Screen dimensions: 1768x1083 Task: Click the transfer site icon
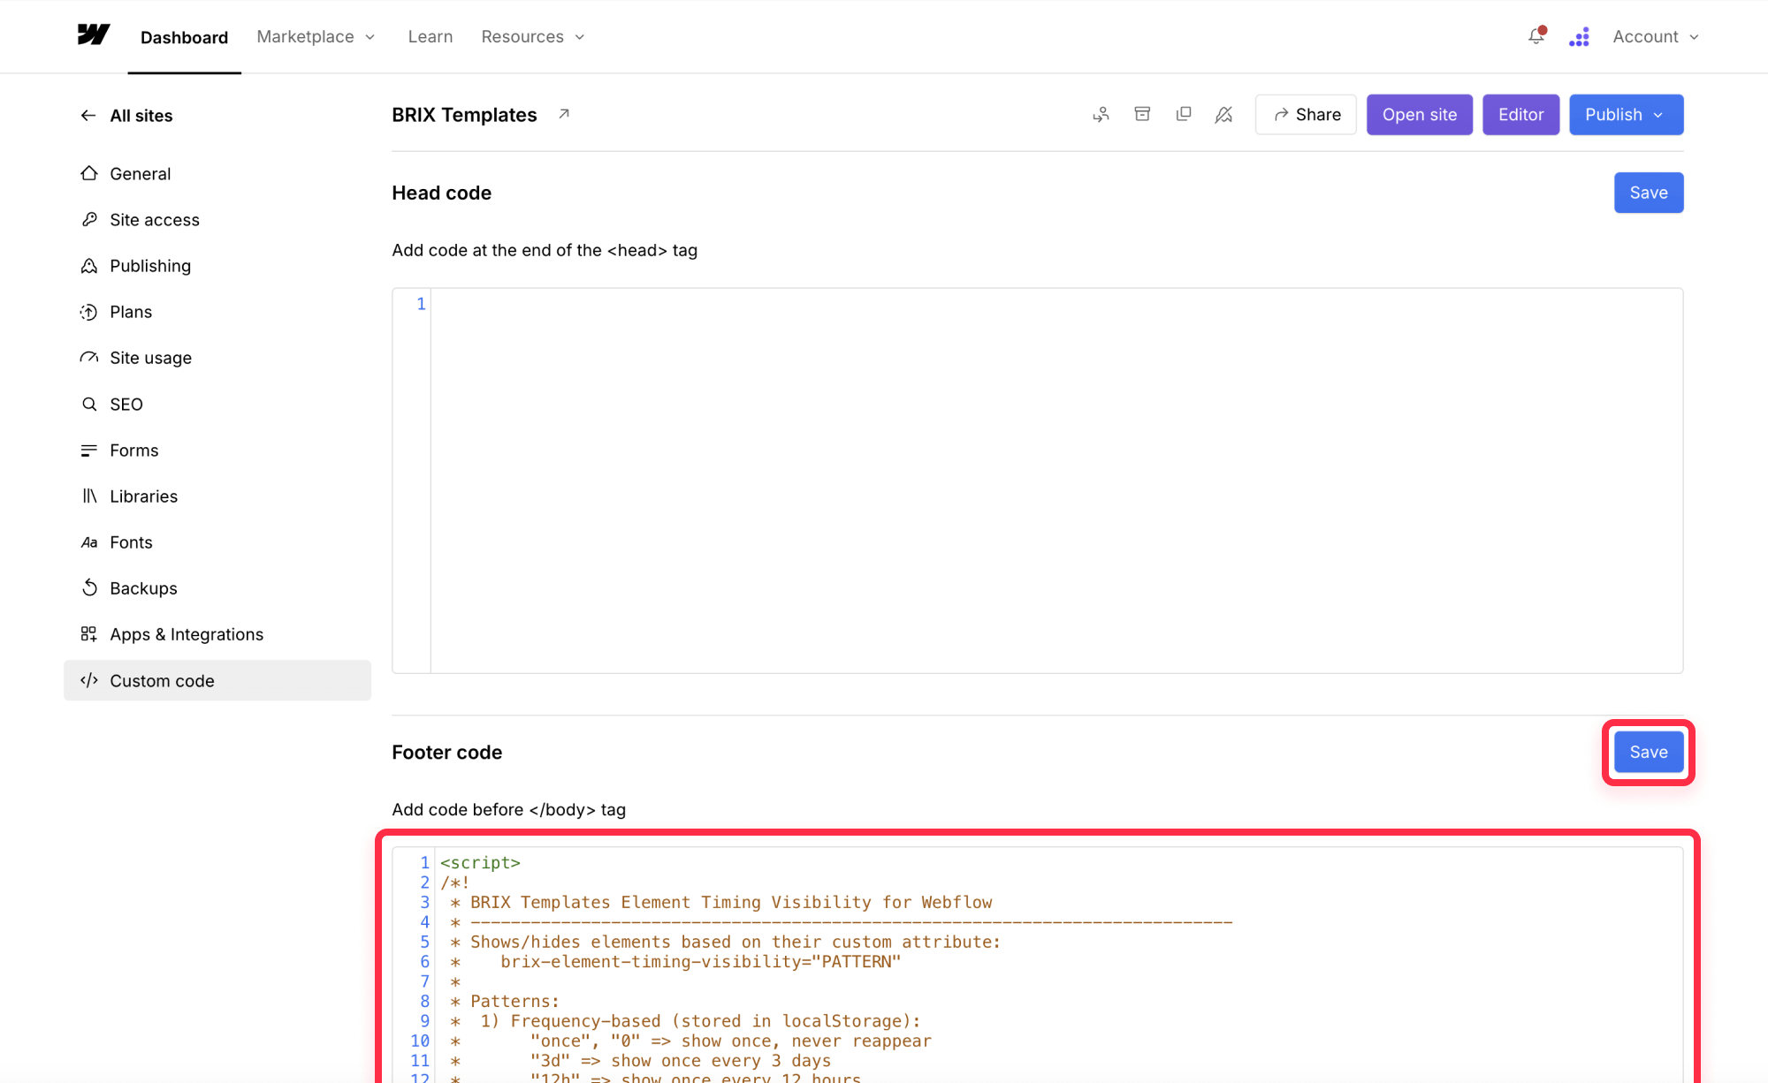point(1101,115)
